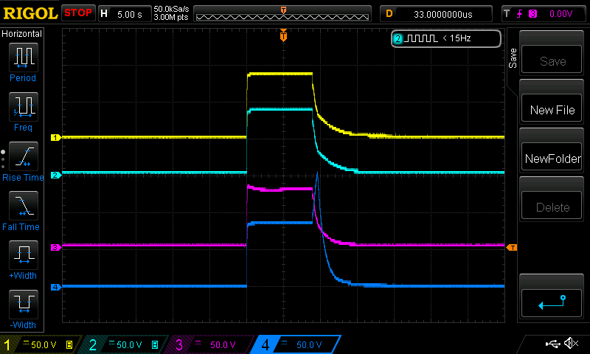Click the RIGOL logo

pyautogui.click(x=30, y=13)
